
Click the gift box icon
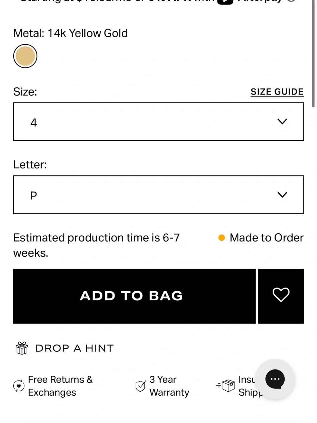pos(22,348)
